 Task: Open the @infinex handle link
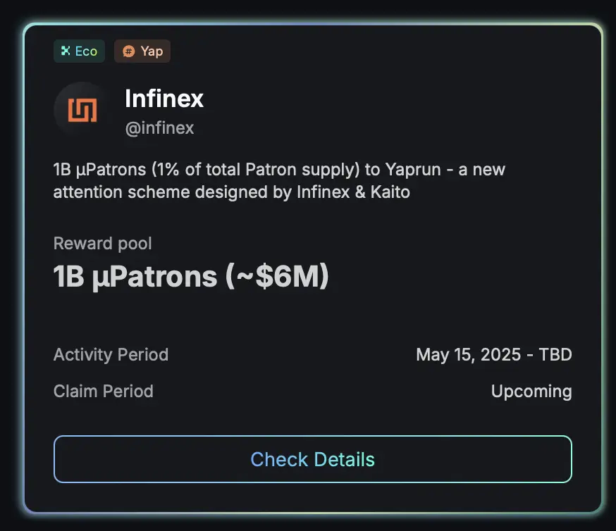point(159,128)
